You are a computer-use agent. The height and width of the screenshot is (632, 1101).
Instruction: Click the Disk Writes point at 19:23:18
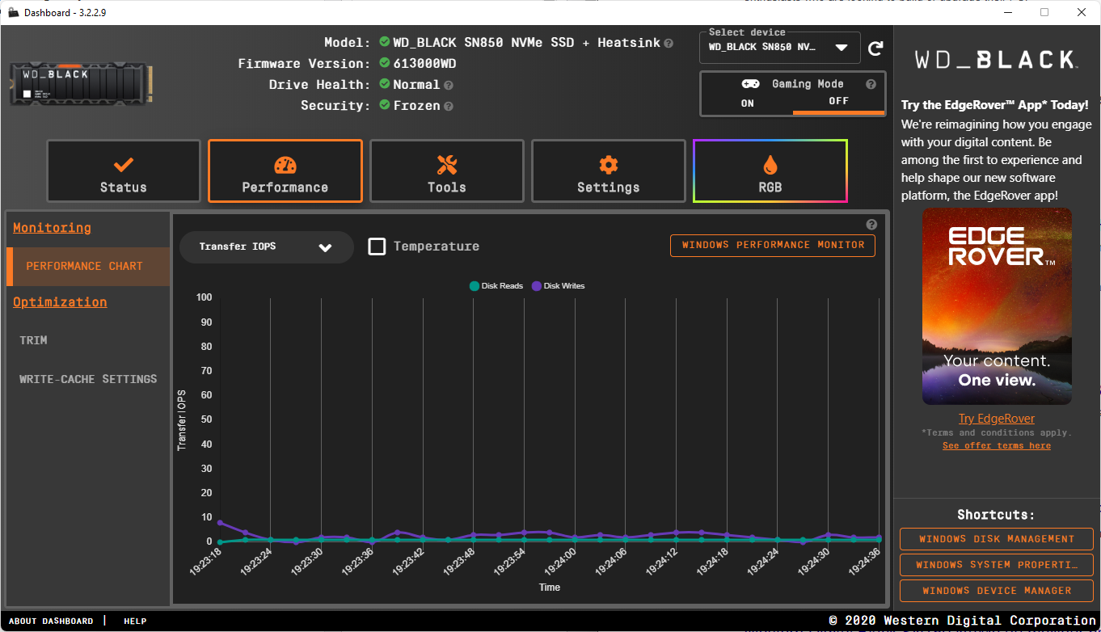pos(220,523)
